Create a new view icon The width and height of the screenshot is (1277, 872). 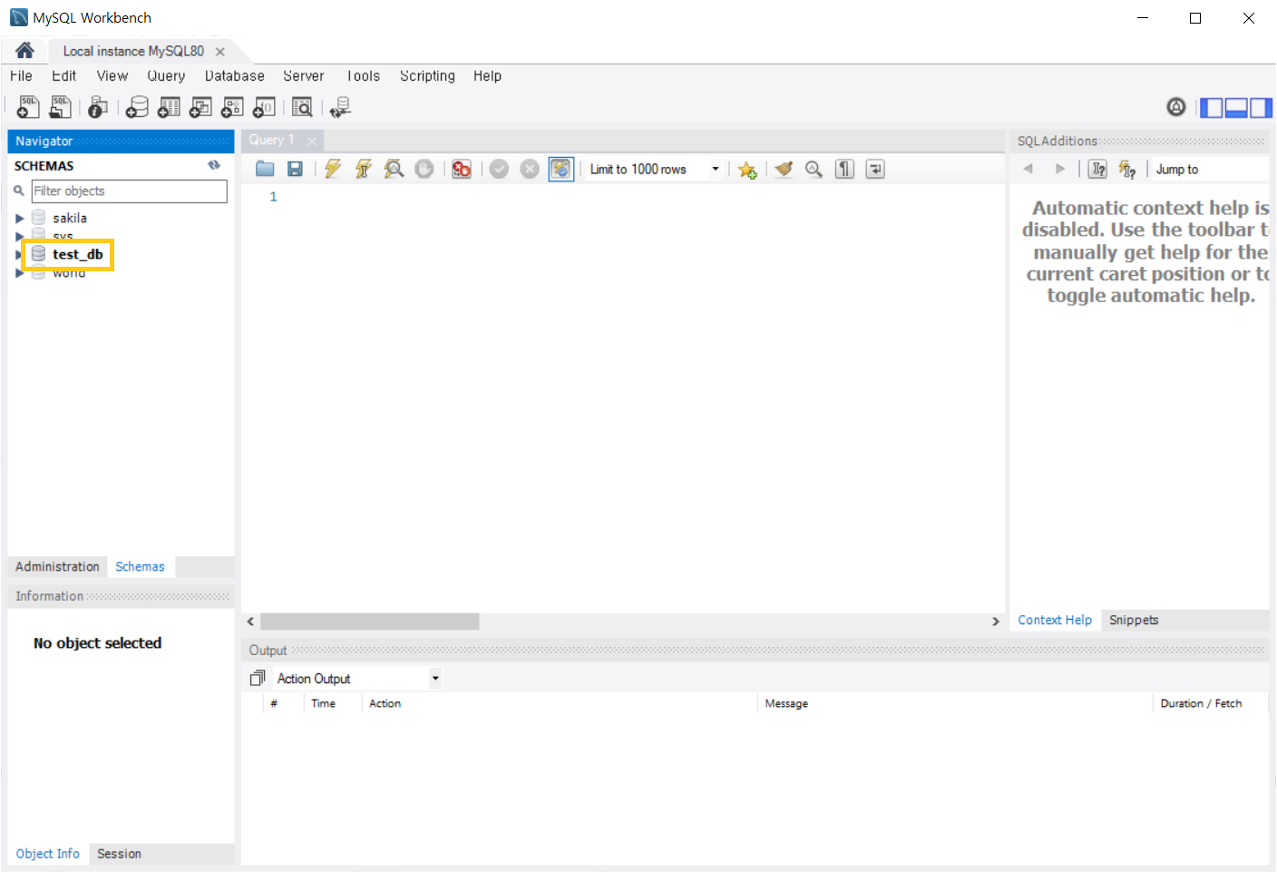click(x=200, y=107)
